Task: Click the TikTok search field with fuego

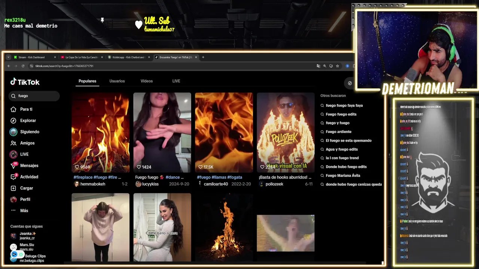Action: (x=34, y=96)
